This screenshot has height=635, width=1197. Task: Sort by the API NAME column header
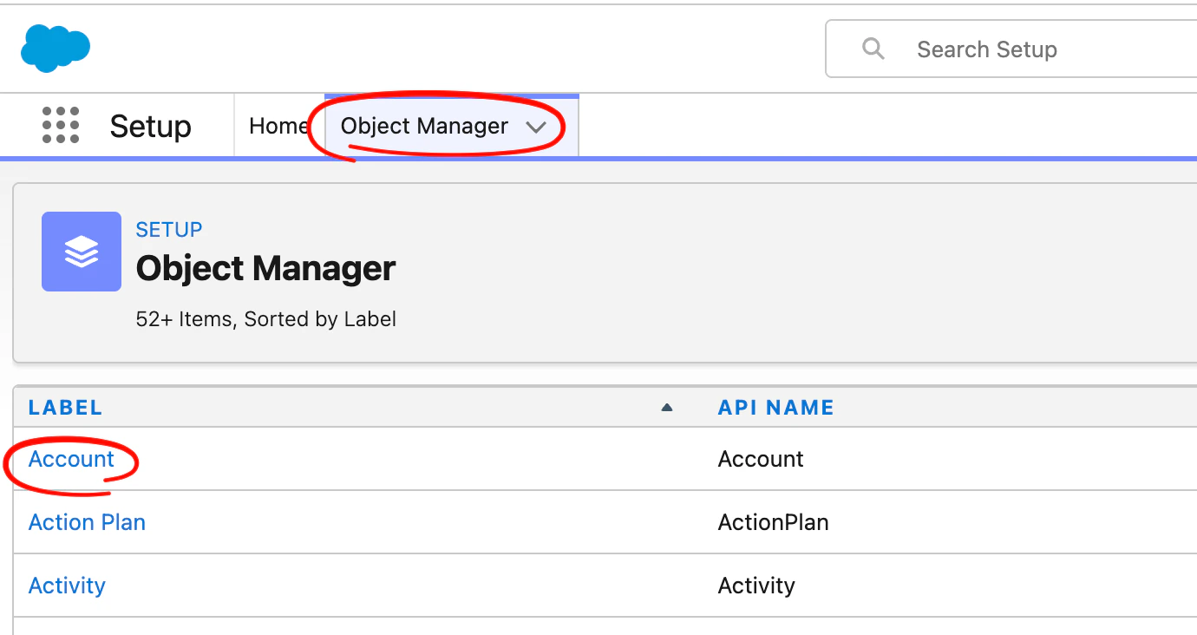tap(776, 408)
